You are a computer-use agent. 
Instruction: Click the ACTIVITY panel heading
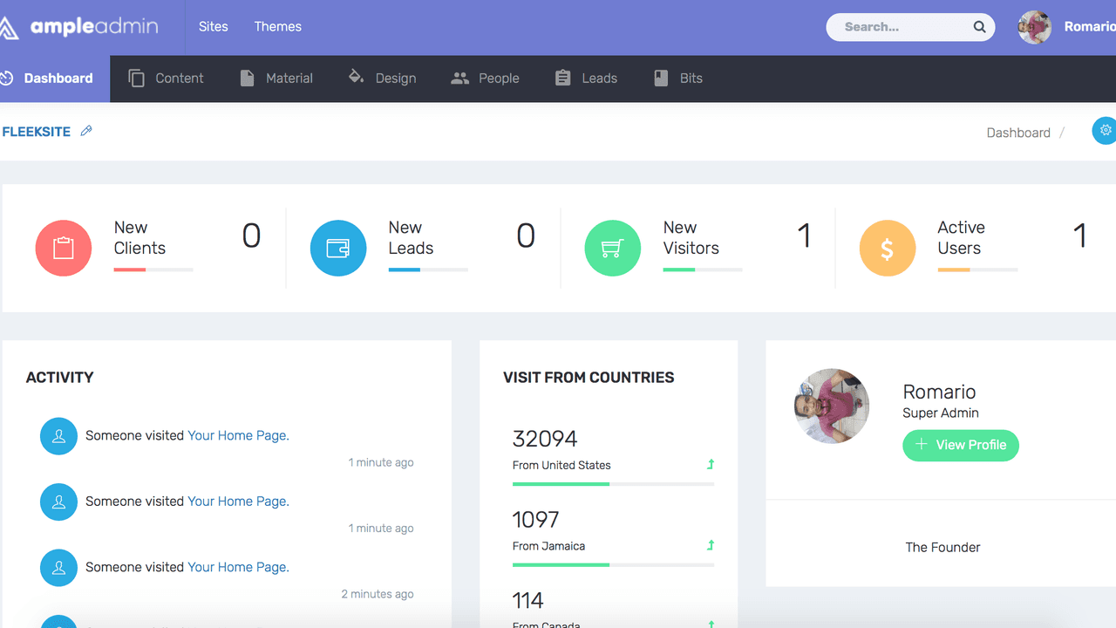coord(60,378)
